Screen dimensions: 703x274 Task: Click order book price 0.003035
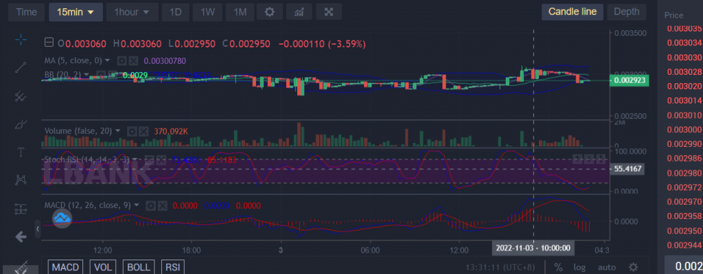(x=684, y=28)
